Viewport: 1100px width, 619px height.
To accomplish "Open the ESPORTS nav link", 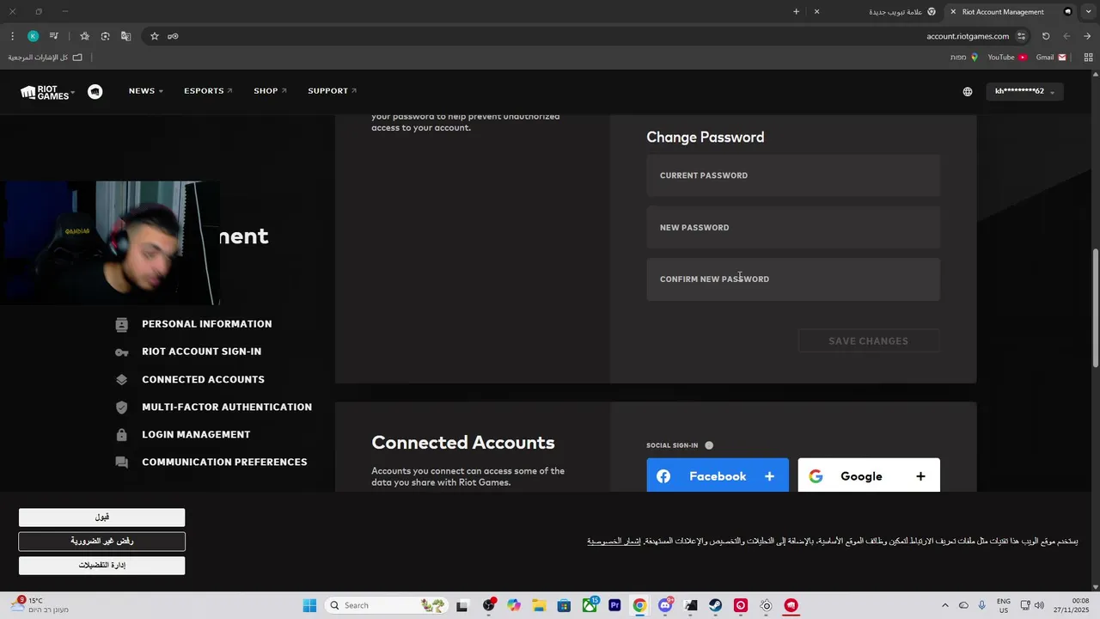I will tap(208, 91).
